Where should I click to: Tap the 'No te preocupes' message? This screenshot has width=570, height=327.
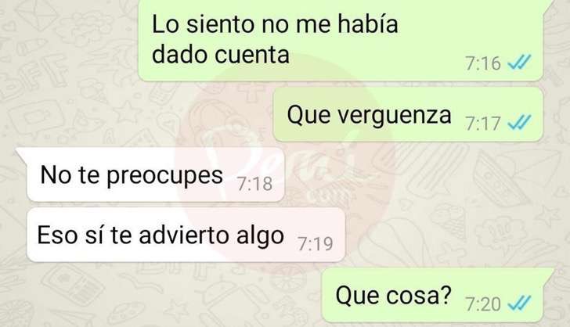click(x=156, y=174)
